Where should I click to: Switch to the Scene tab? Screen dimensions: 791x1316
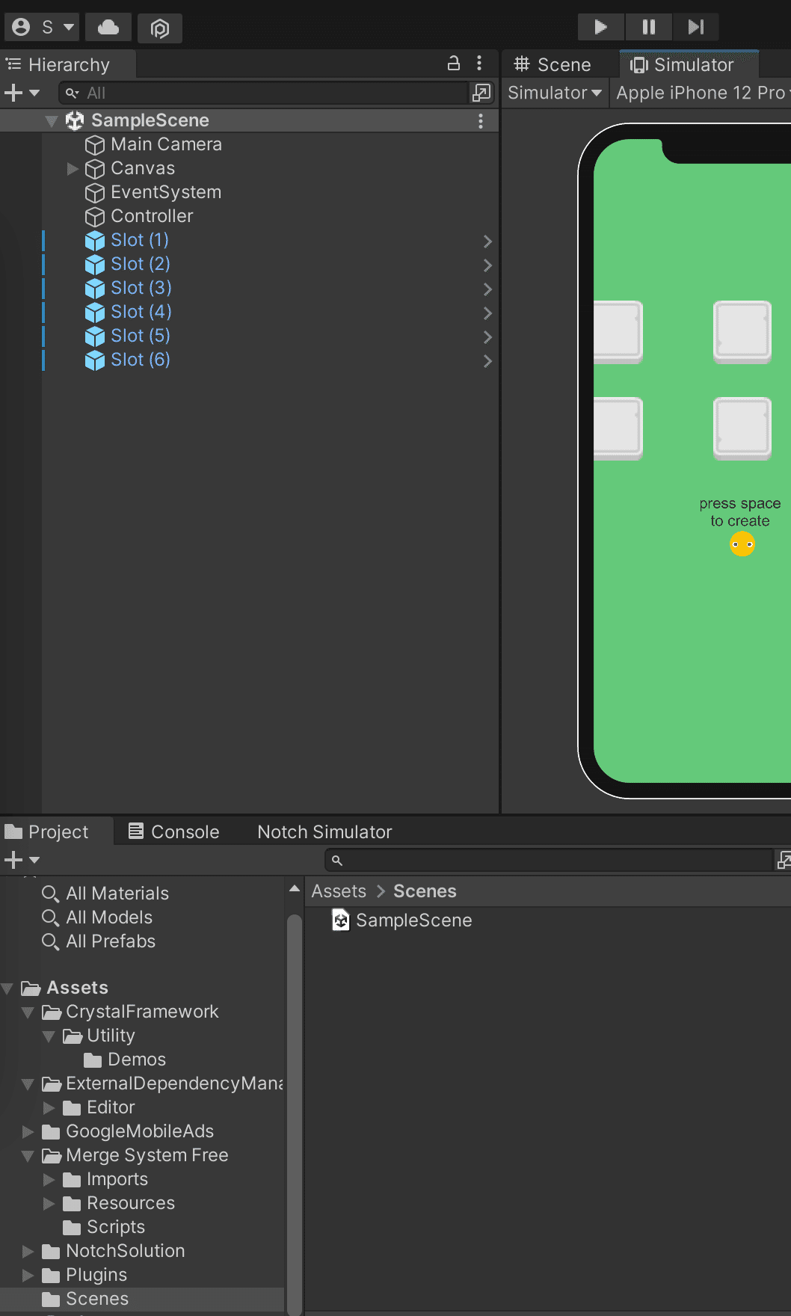pos(553,65)
